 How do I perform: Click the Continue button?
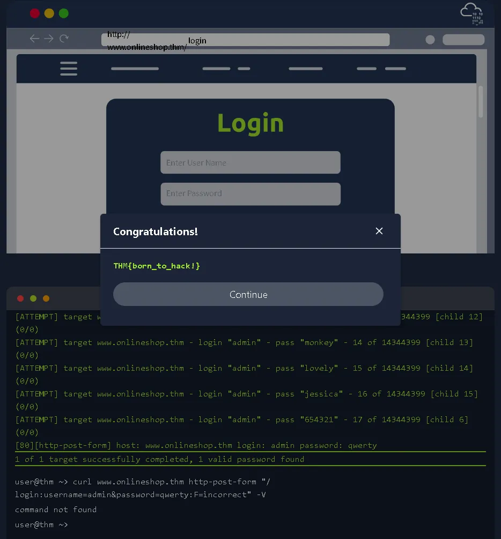pyautogui.click(x=248, y=294)
